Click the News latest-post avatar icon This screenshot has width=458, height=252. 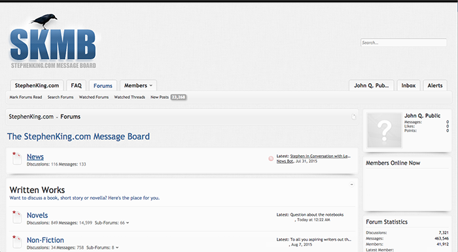point(271,158)
